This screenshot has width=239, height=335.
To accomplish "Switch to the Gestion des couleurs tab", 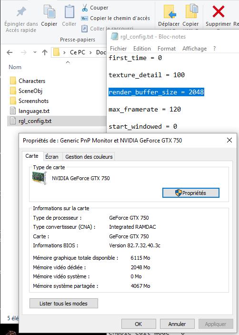I will point(89,157).
